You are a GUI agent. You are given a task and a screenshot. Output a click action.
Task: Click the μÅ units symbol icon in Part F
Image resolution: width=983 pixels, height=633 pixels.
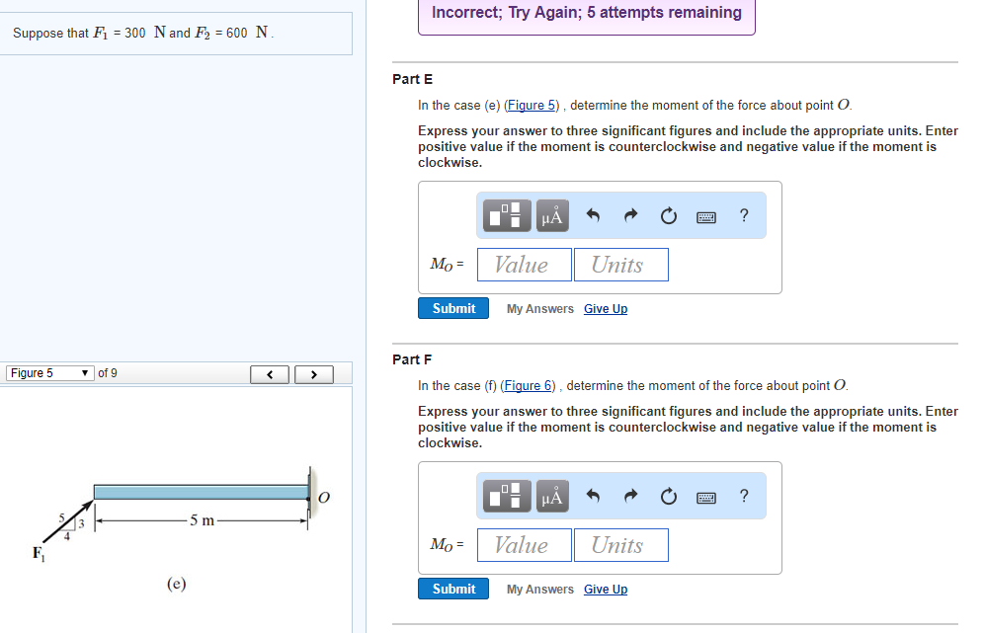(x=551, y=497)
